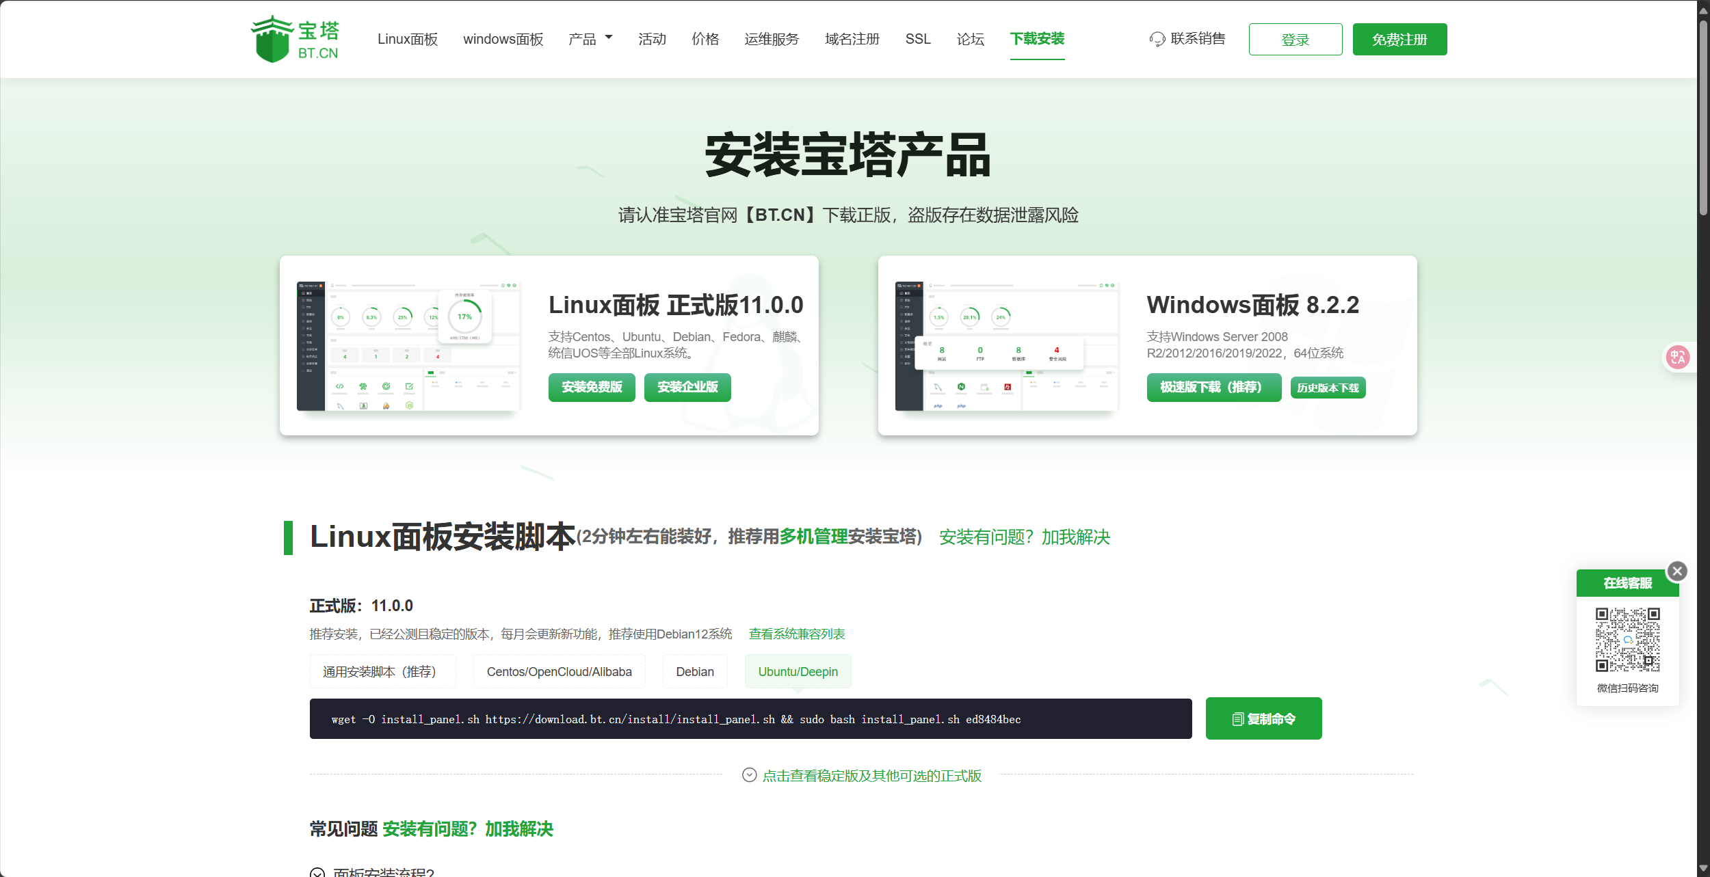Click the Linux面板 正式版11.0.0 title

(x=676, y=305)
